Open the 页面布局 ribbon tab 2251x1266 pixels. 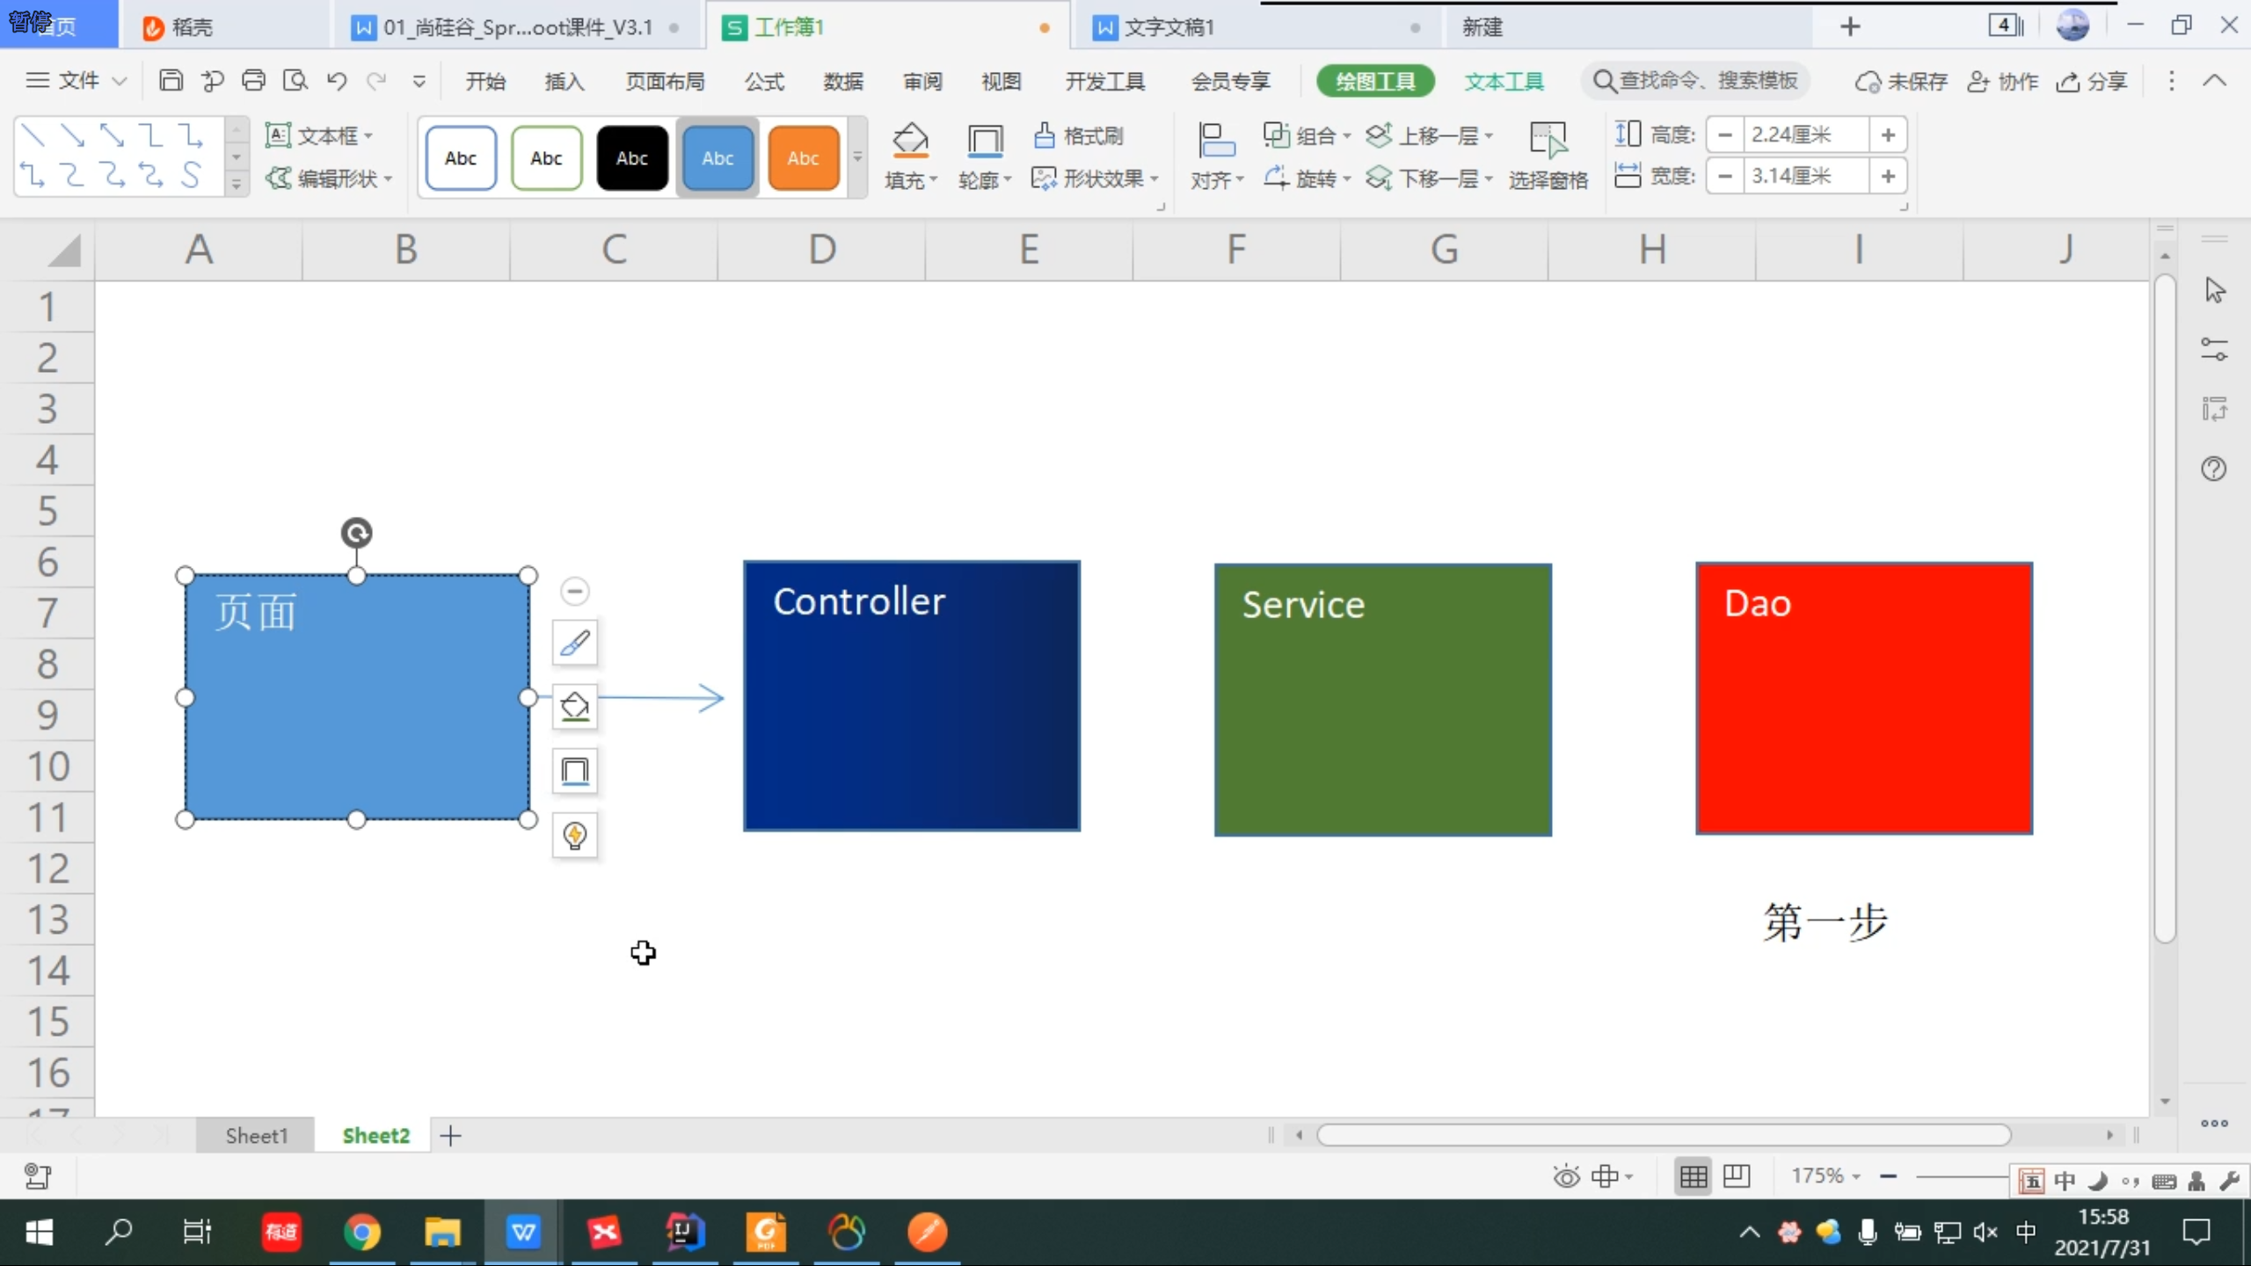[666, 82]
